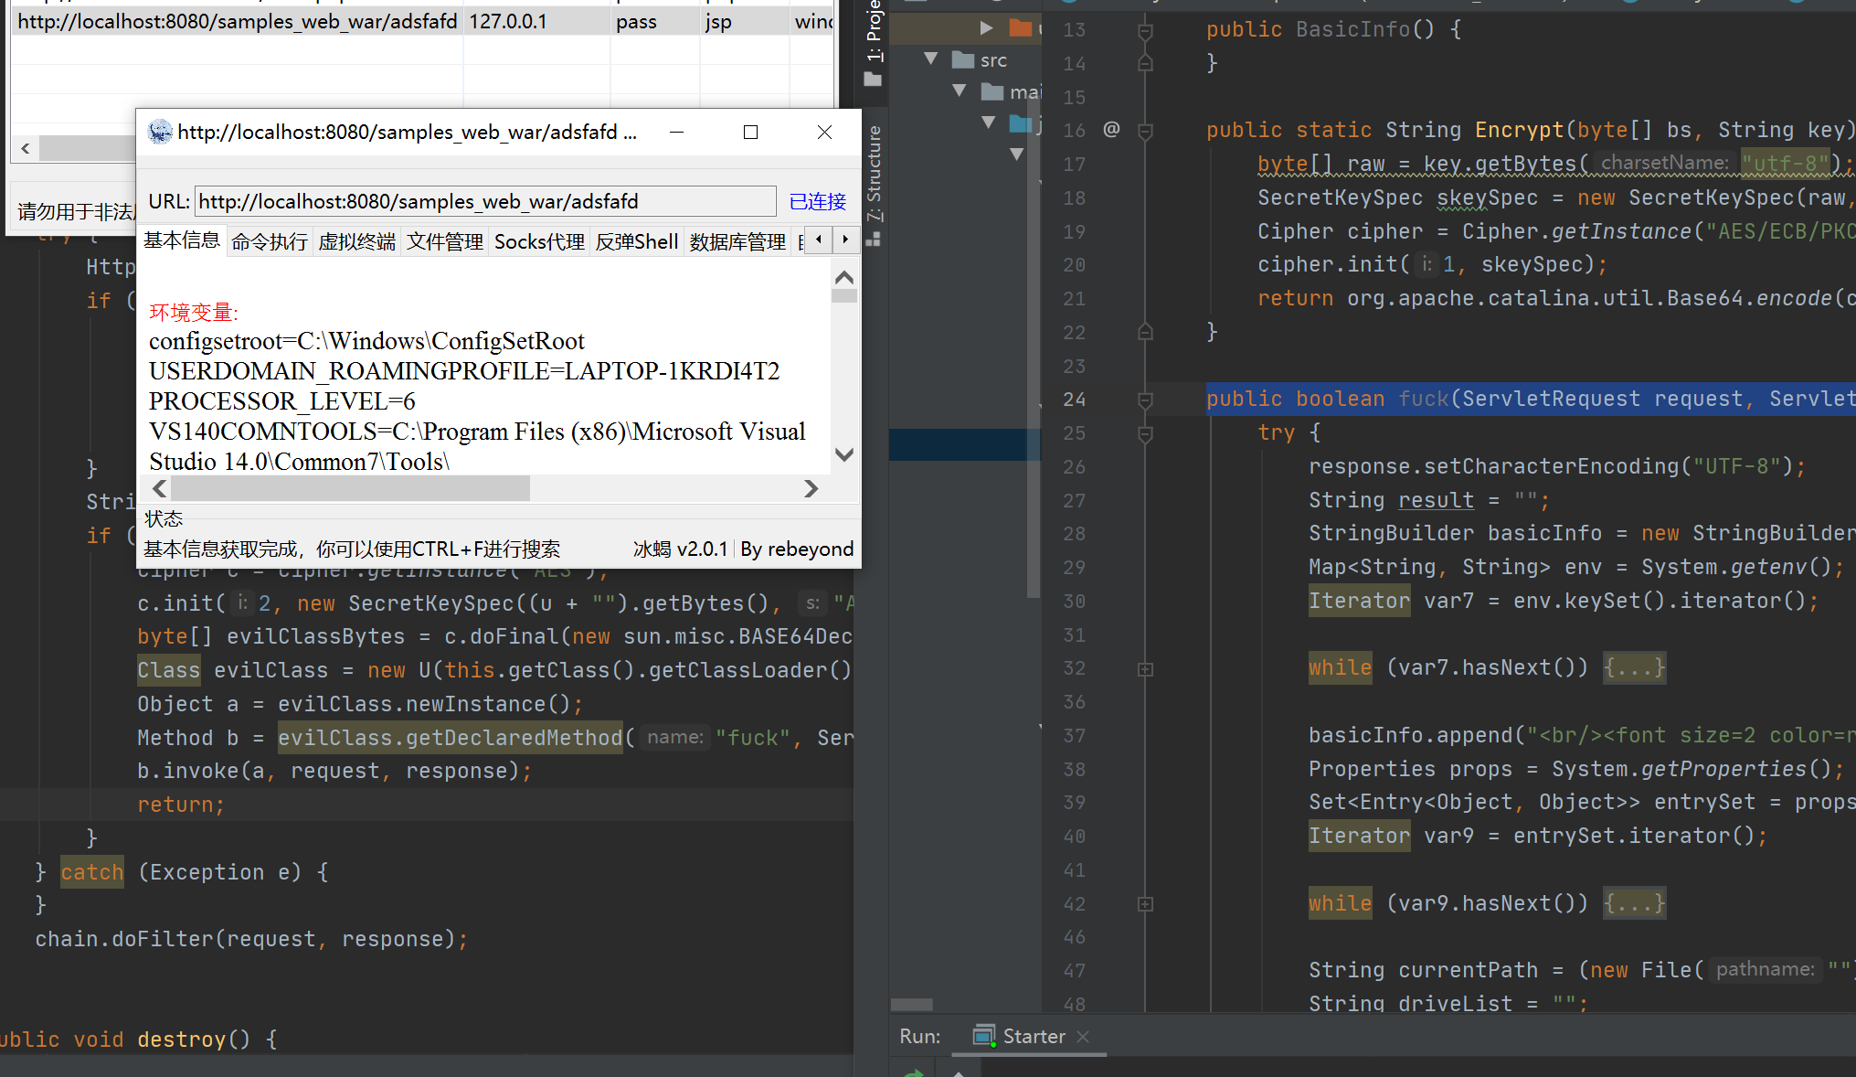Viewport: 1856px width, 1077px height.
Task: Expand the folded while block at line 42
Action: tap(1145, 904)
